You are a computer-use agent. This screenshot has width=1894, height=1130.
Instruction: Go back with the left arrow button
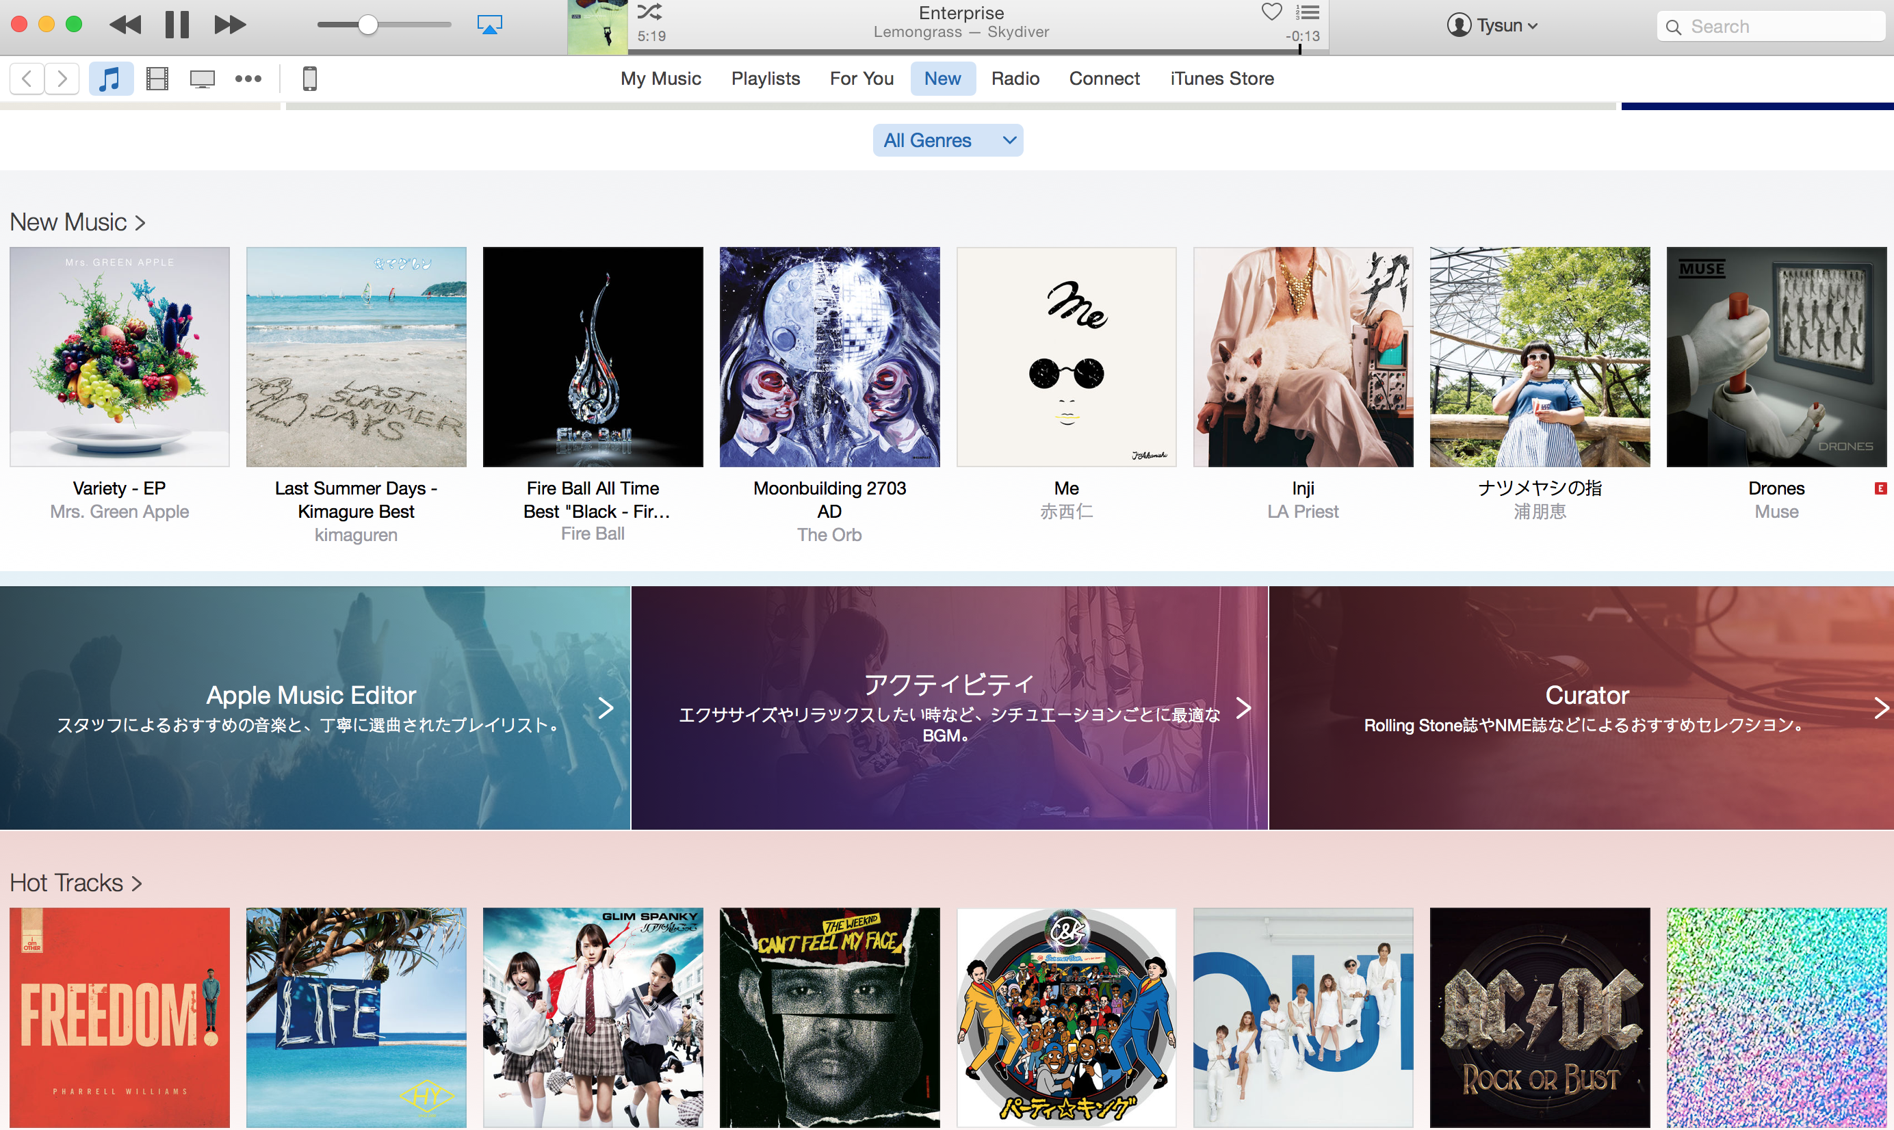pos(27,79)
